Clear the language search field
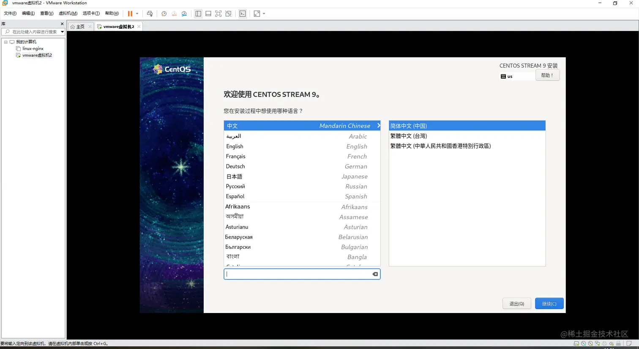This screenshot has width=639, height=349. [375, 274]
